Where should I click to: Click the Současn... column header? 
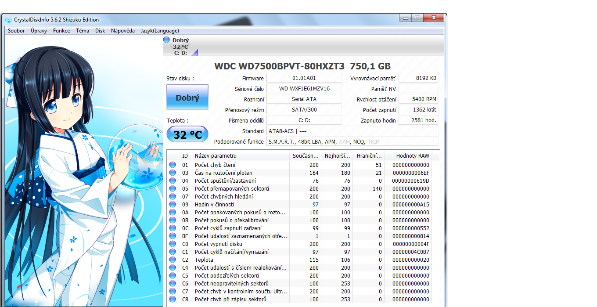coord(306,155)
